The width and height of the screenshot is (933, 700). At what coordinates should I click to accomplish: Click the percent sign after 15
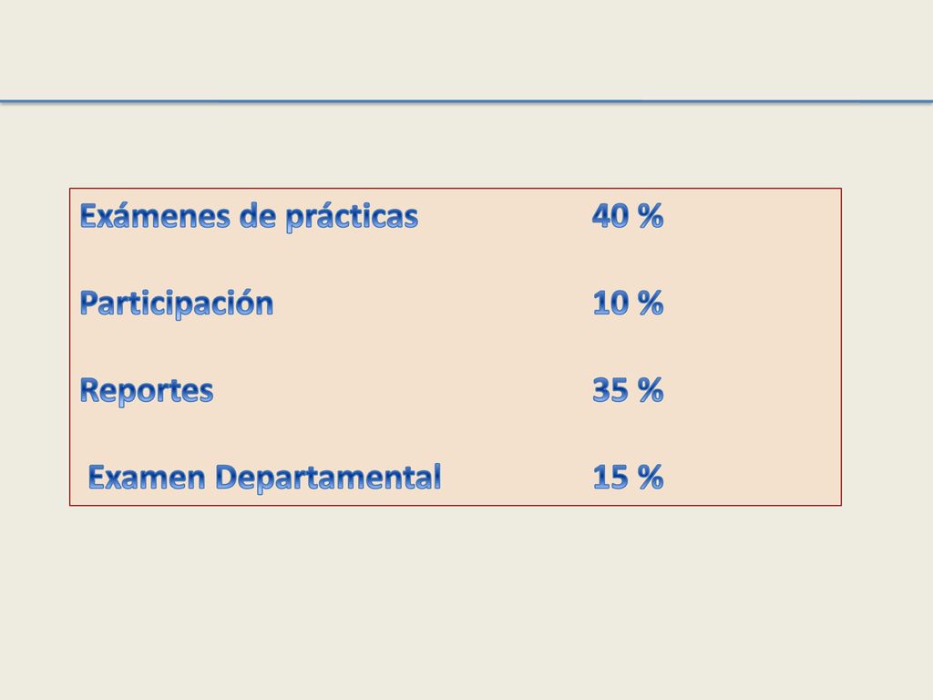pos(651,478)
